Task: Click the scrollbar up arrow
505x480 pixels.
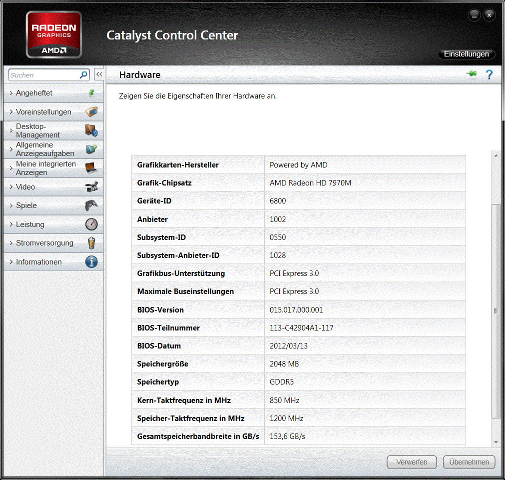Action: (496, 155)
